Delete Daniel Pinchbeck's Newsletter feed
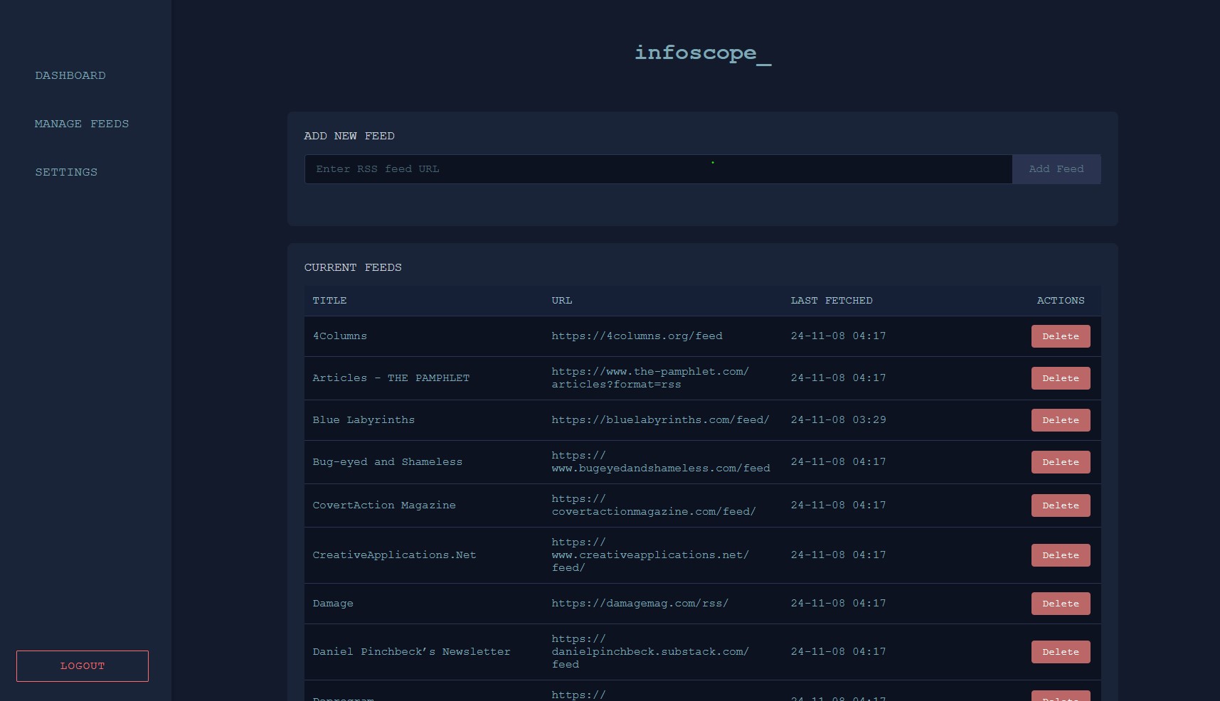Image resolution: width=1220 pixels, height=701 pixels. 1060,651
